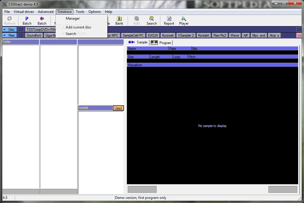Click the 4.5 version status bar cell

click(x=8, y=198)
